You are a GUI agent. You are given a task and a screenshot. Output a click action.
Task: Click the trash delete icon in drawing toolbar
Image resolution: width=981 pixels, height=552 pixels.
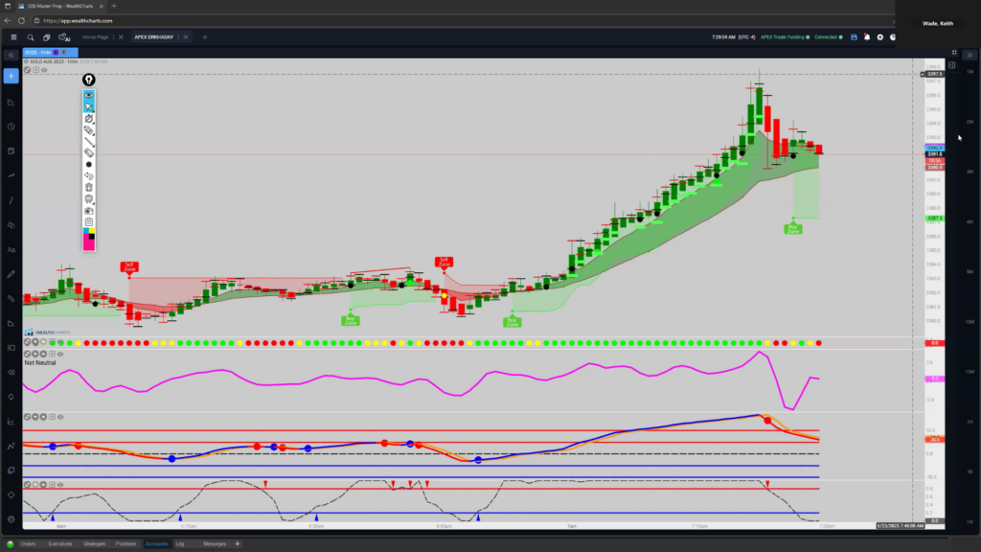click(89, 188)
